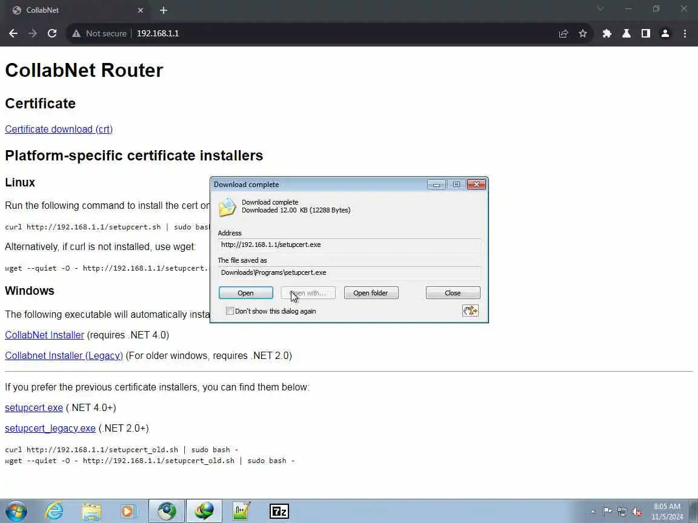
Task: Switch to Internet Download Manager in the taskbar
Action: click(x=204, y=511)
